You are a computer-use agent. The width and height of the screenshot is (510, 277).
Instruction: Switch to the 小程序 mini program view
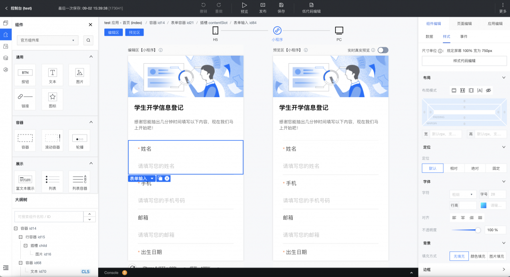coord(277,34)
